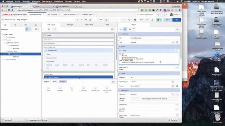Click into the SQL Query text area

click(x=149, y=58)
